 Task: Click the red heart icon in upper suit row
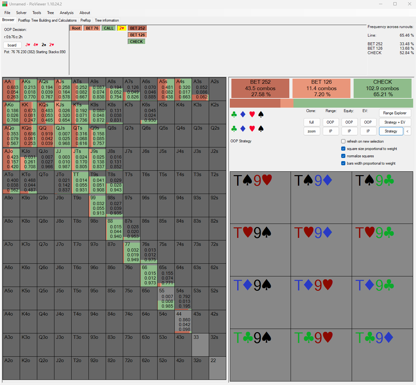[252, 114]
